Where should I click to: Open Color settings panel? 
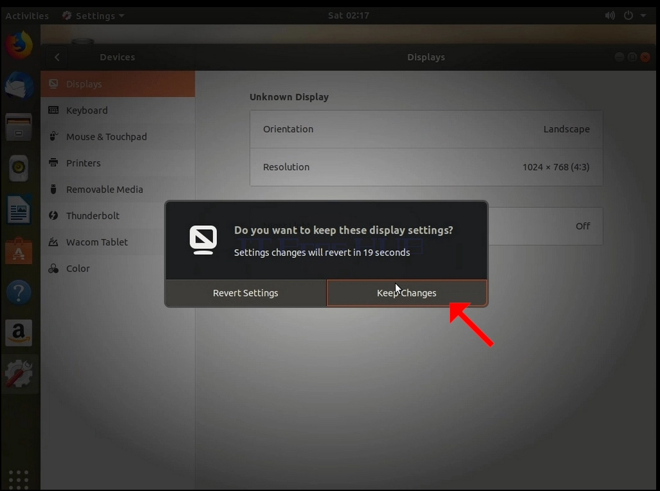click(103, 268)
